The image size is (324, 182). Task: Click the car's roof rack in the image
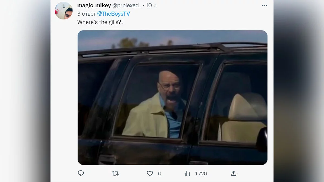coord(173,49)
